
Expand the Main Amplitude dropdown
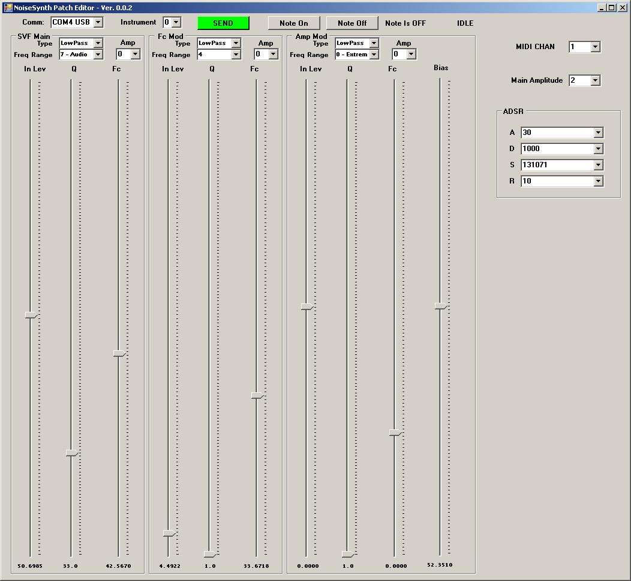(595, 80)
